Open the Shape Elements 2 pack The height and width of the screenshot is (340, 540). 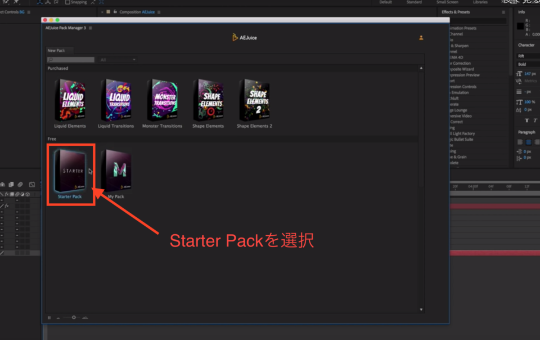[x=254, y=100]
